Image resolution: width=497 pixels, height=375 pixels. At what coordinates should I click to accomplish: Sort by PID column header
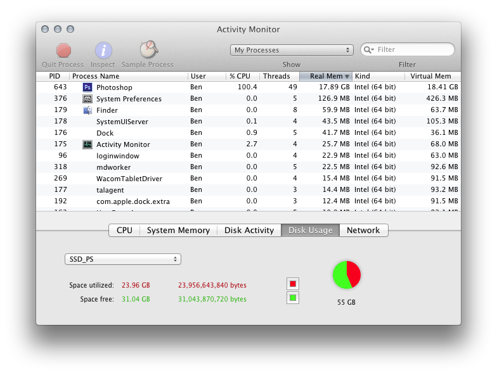(x=53, y=76)
